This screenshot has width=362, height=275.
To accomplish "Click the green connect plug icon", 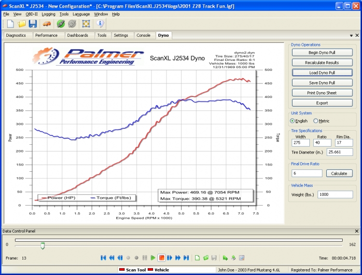I will [61, 24].
